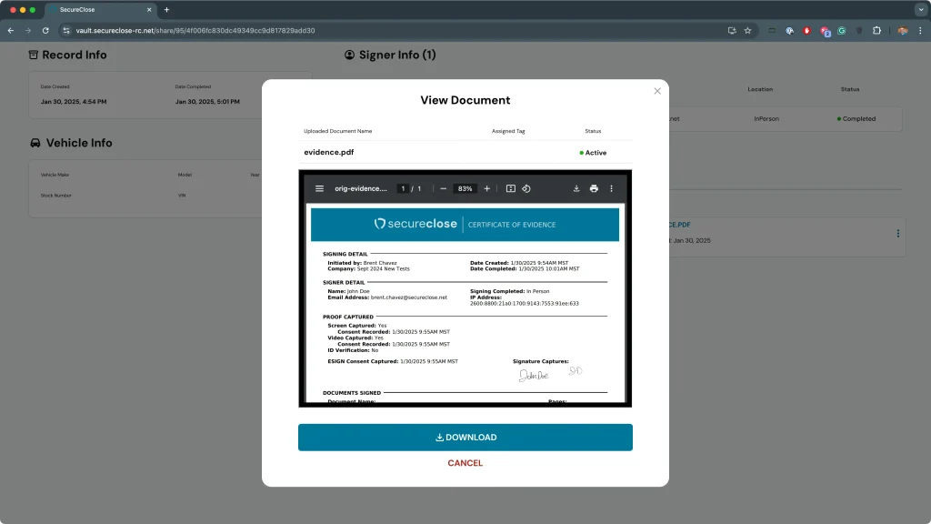Close the View Document dialog

coord(657,91)
